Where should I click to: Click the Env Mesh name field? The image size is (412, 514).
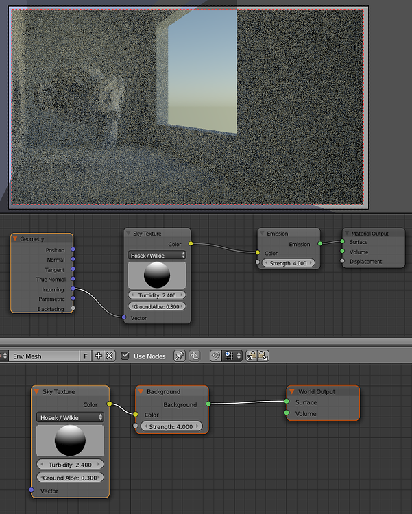click(44, 356)
